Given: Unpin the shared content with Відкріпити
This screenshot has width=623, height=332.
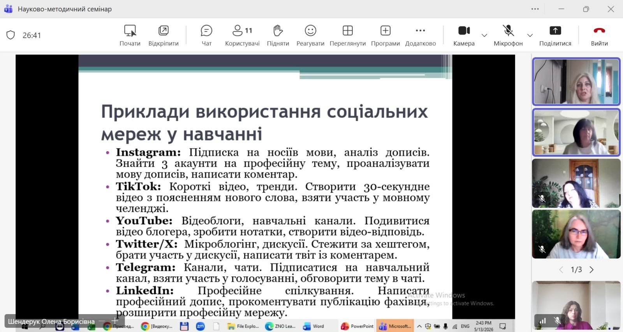Looking at the screenshot, I should pyautogui.click(x=164, y=35).
